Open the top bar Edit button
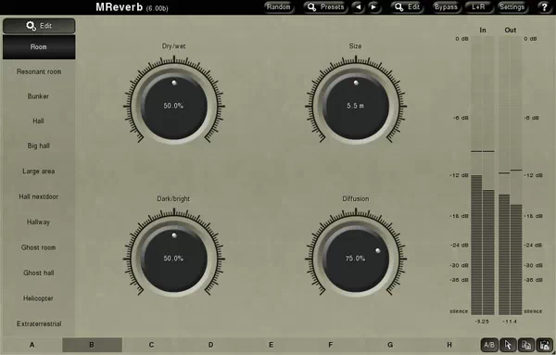 [408, 7]
